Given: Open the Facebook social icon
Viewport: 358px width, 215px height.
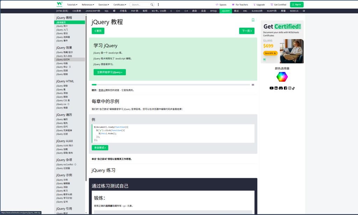Looking at the screenshot, I should click(x=285, y=88).
